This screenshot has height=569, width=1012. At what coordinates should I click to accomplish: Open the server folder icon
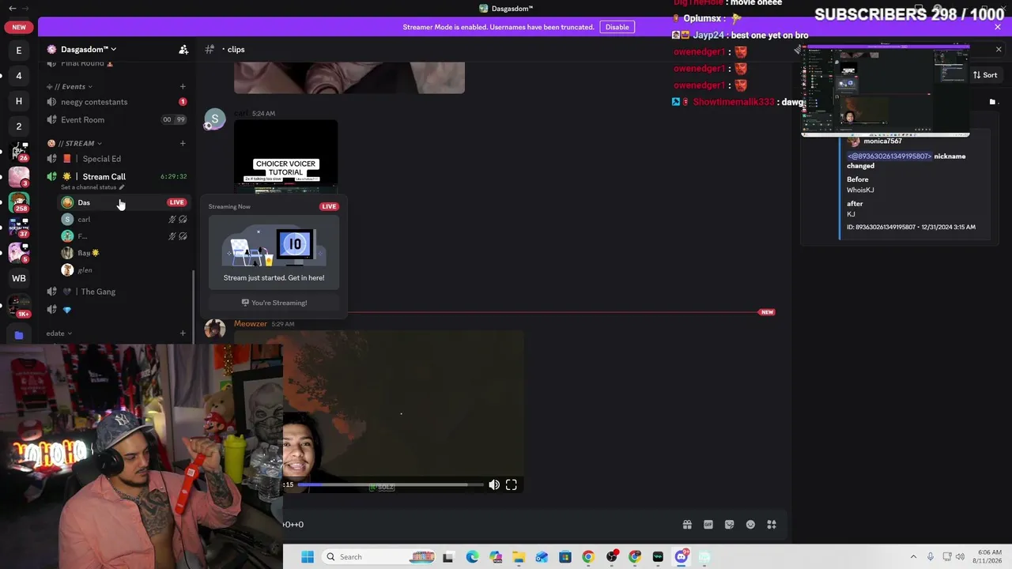[19, 335]
